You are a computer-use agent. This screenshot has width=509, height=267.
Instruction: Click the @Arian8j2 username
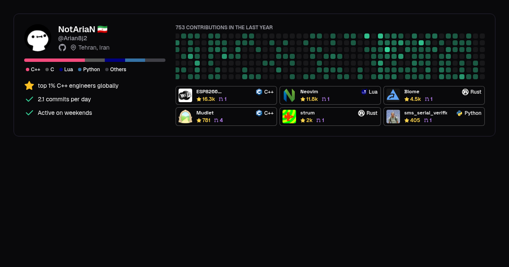73,38
